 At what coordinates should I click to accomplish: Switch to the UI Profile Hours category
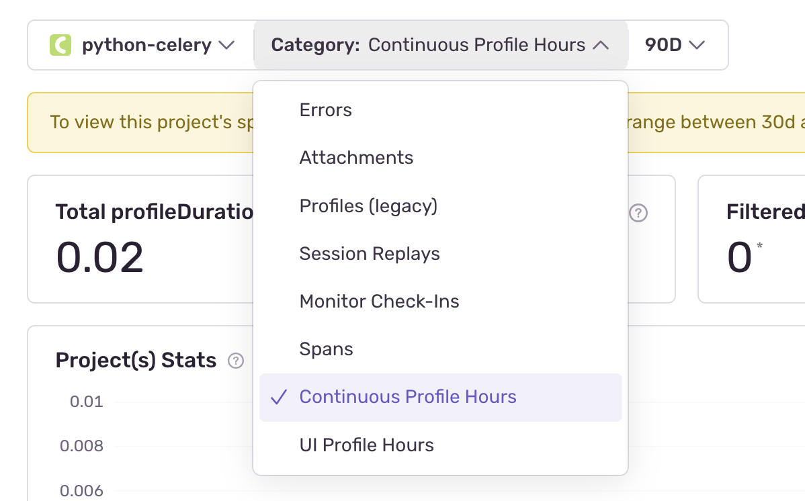pyautogui.click(x=366, y=445)
